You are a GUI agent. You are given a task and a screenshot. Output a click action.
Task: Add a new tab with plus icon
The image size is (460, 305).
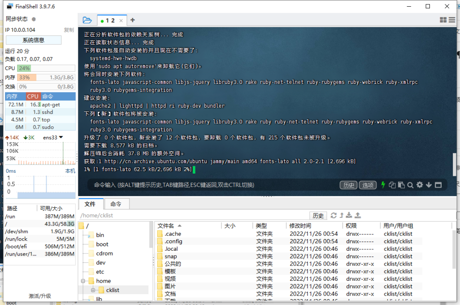point(133,20)
